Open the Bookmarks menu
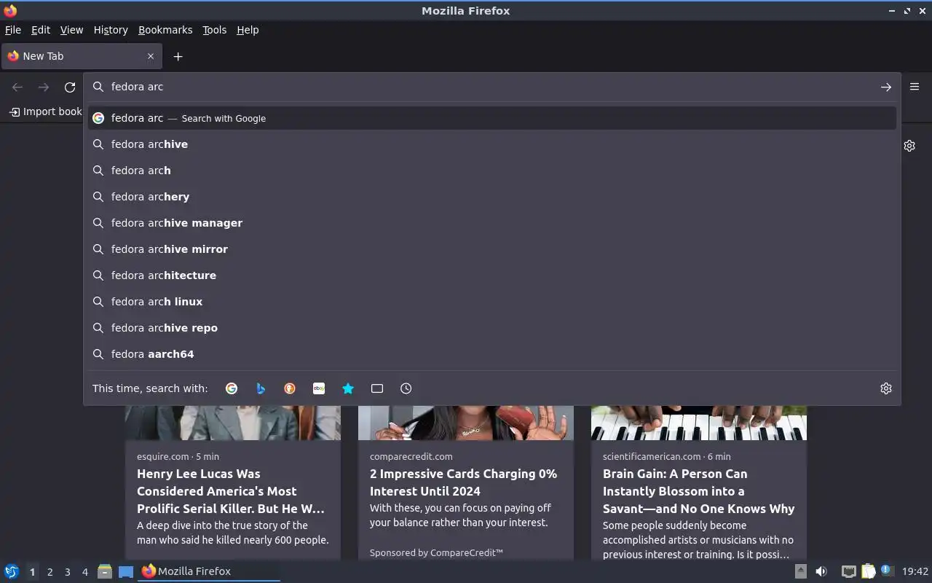Viewport: 932px width, 583px height. pos(165,30)
